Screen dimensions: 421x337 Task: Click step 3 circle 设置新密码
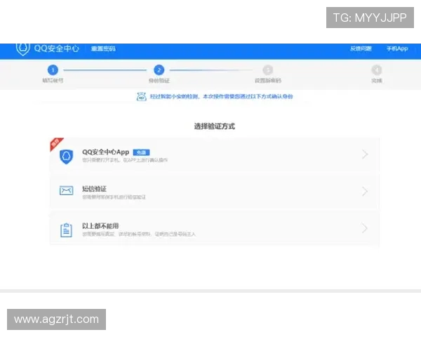(x=268, y=70)
